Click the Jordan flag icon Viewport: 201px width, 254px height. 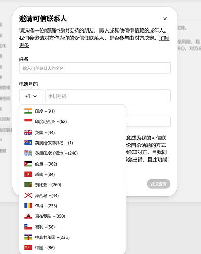[28, 164]
